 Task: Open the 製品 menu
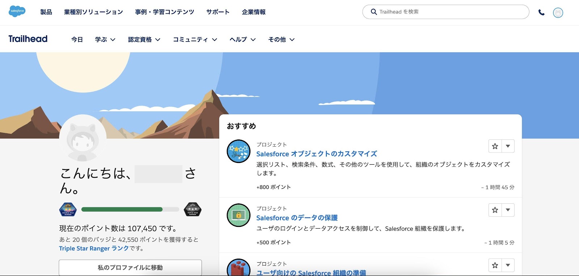click(x=46, y=12)
